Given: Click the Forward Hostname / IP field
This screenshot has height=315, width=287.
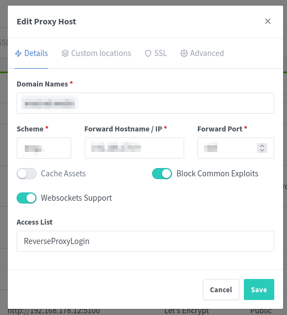Looking at the screenshot, I should pos(134,148).
